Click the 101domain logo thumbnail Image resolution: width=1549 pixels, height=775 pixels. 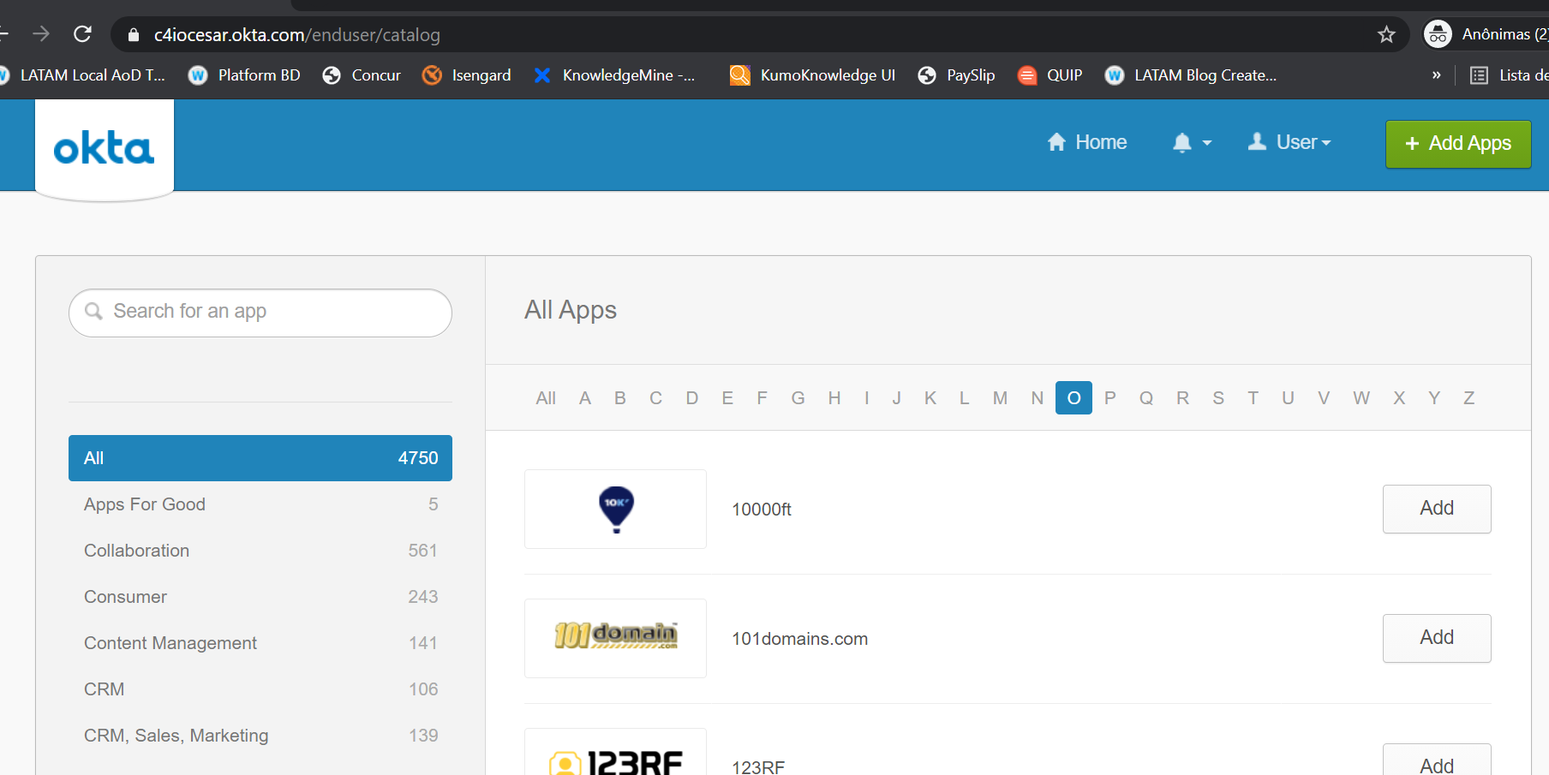616,639
